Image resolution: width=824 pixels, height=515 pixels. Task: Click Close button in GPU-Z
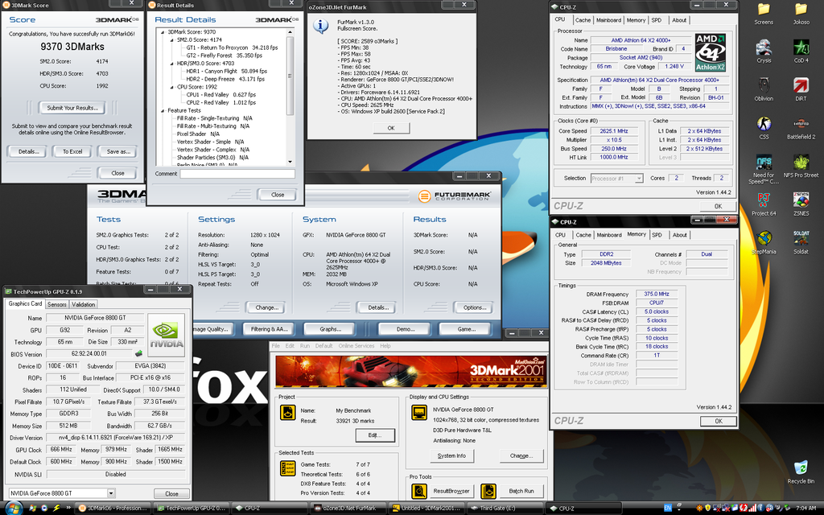pos(172,494)
